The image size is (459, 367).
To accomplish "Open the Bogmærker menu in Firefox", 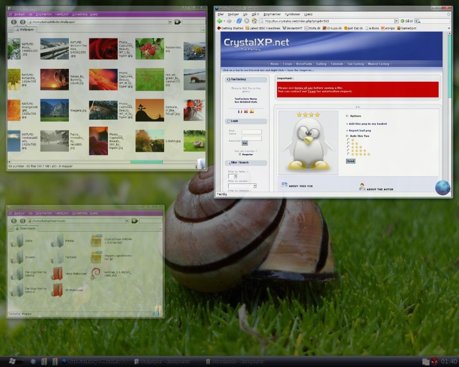I will tap(272, 14).
